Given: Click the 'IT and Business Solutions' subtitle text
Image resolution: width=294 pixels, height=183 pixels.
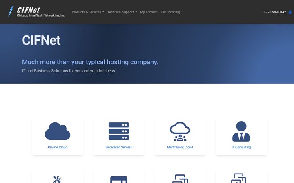Looking at the screenshot, I should tap(69, 71).
